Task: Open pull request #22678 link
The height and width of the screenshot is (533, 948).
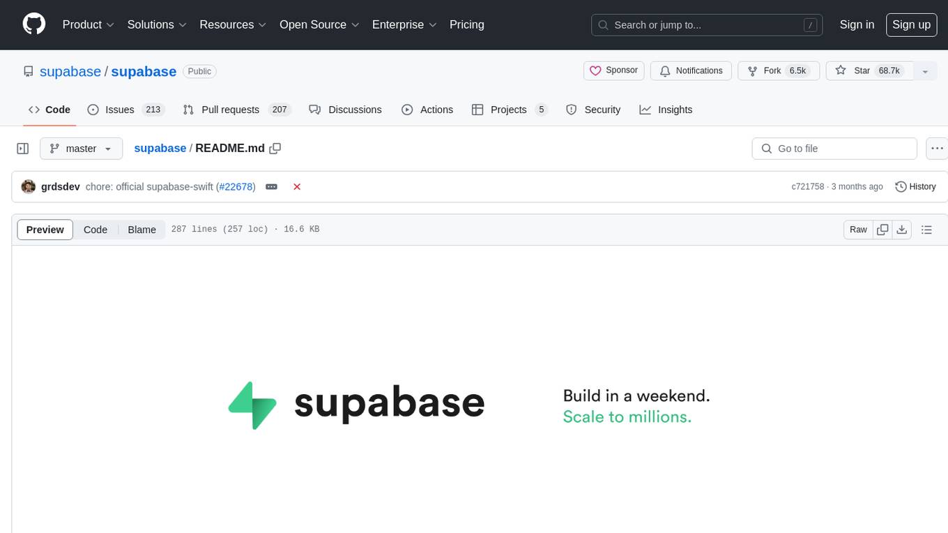Action: [236, 186]
